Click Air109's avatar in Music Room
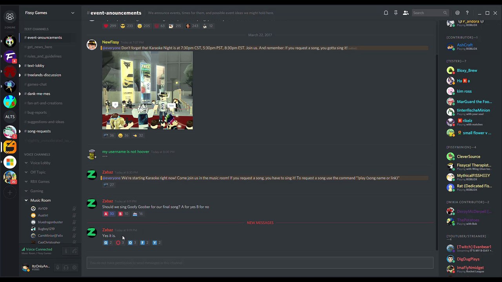The width and height of the screenshot is (502, 282). pos(33,209)
